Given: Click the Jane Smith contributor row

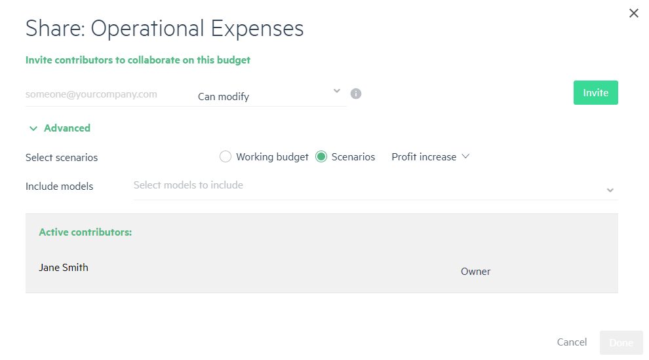Looking at the screenshot, I should click(322, 268).
